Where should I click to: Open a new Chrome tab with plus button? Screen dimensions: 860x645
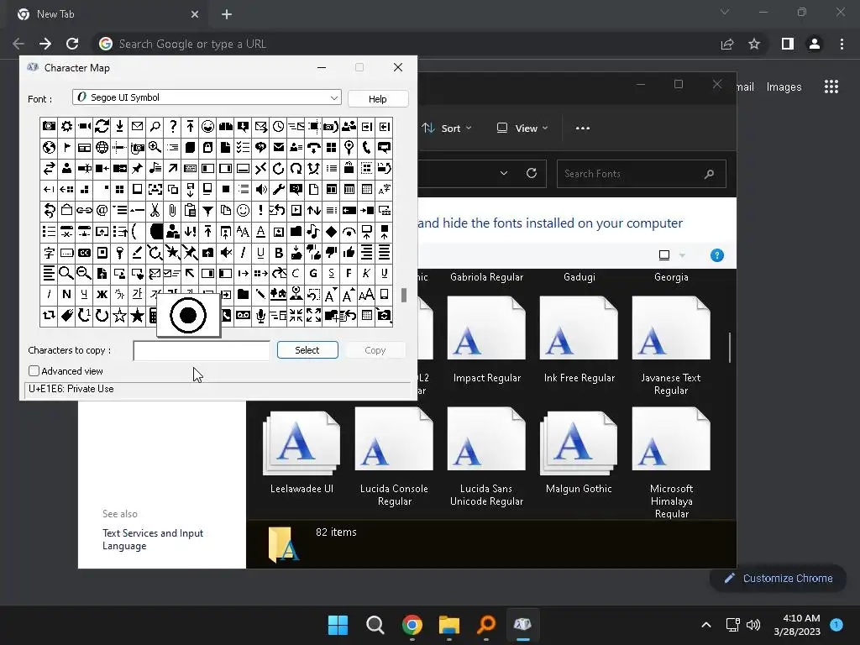coord(227,14)
